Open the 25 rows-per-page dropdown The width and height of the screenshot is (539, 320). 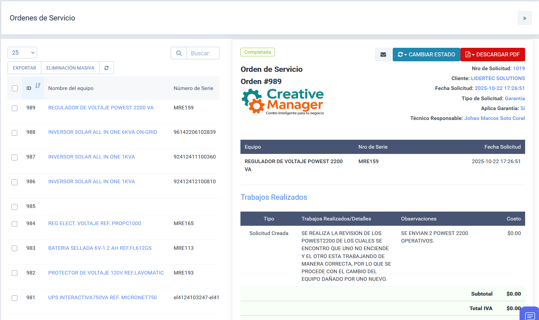pos(22,53)
